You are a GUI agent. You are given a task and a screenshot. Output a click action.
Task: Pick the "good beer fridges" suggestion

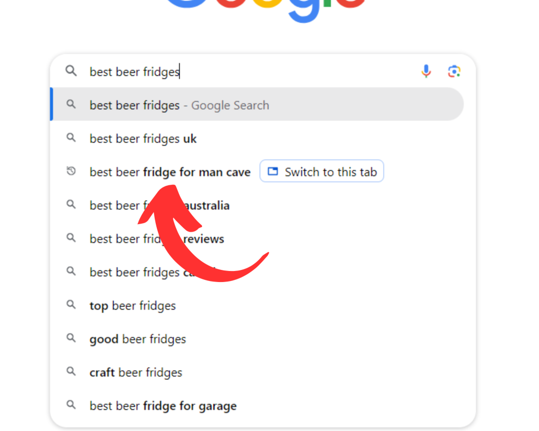138,339
